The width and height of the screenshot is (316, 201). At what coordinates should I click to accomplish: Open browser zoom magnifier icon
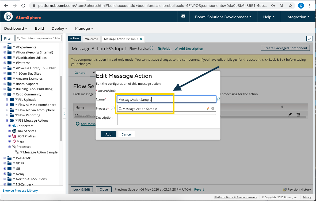point(282,6)
